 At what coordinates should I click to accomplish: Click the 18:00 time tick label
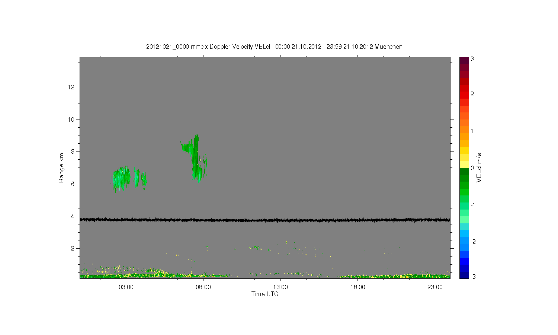coord(358,287)
